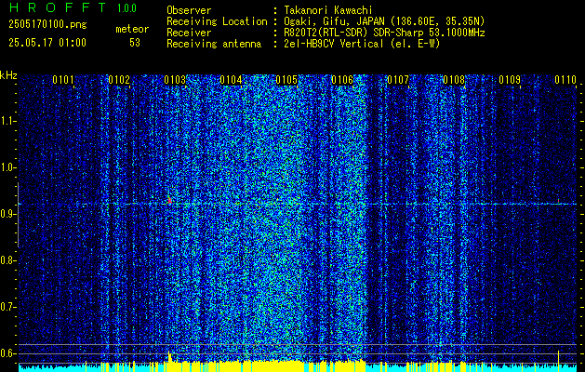Click the Receiving antenna label

pyautogui.click(x=214, y=44)
